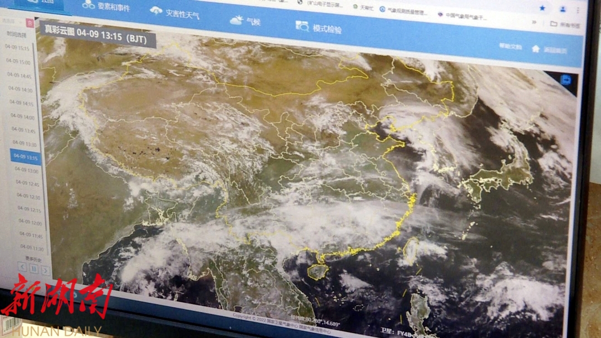Pause the cloud image animation

click(x=34, y=270)
